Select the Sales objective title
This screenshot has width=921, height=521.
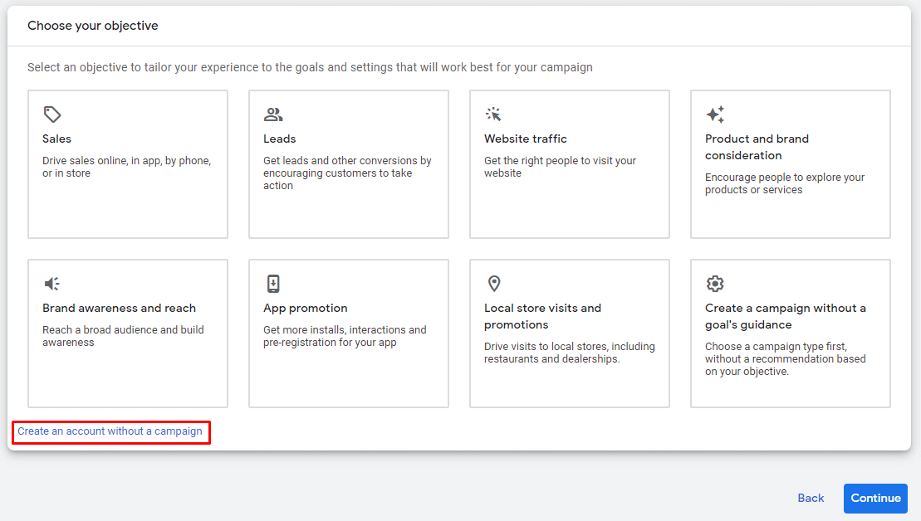pos(56,139)
